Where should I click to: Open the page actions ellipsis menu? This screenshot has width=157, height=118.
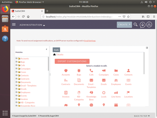tap(120, 17)
